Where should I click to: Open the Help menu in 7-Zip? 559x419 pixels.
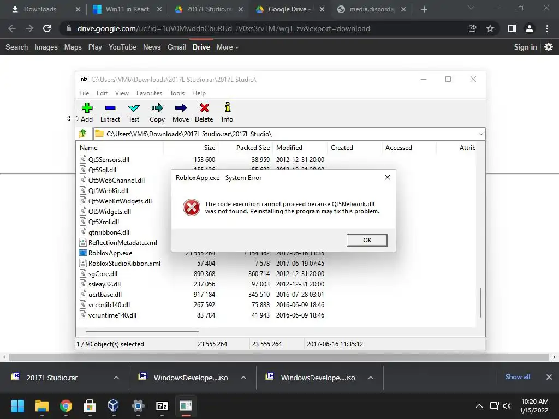[x=199, y=93]
